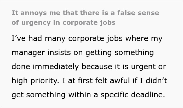Click the word "annoys" in the title
This screenshot has width=183, height=108.
point(34,13)
